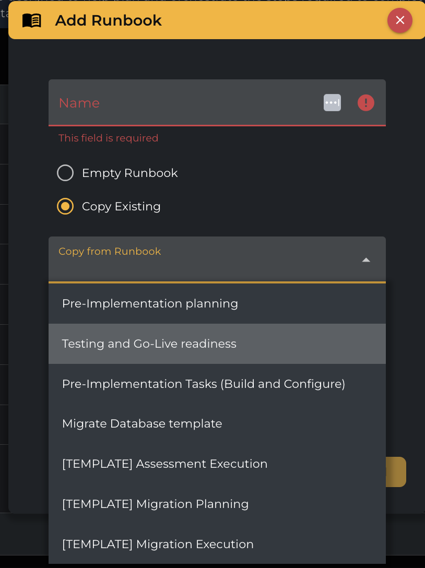Image resolution: width=425 pixels, height=568 pixels.
Task: Select [TEMPLATE] Migration Planning entry
Action: (155, 504)
